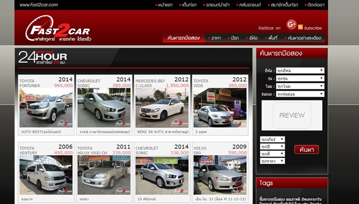Click dealer name 19 ศรีปกรณ์
Screen dimensions: 359x204
147,199
